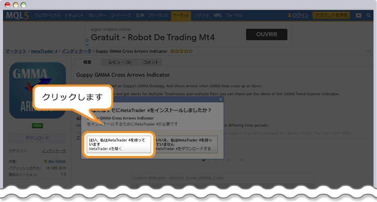Open カレンダー menu item
Screen dimensions: 377x202
click(x=97, y=15)
